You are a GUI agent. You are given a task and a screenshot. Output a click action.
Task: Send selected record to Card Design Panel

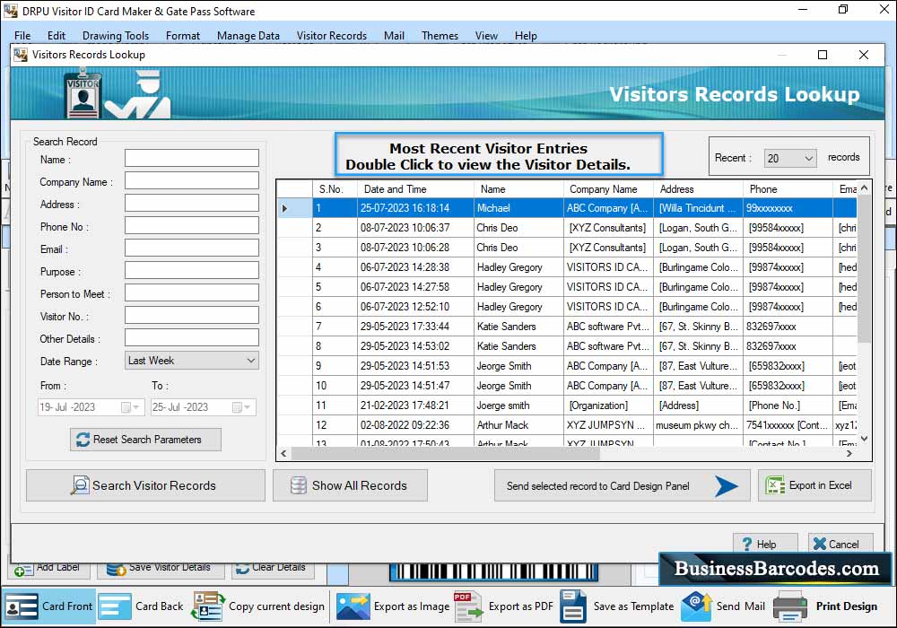(622, 485)
